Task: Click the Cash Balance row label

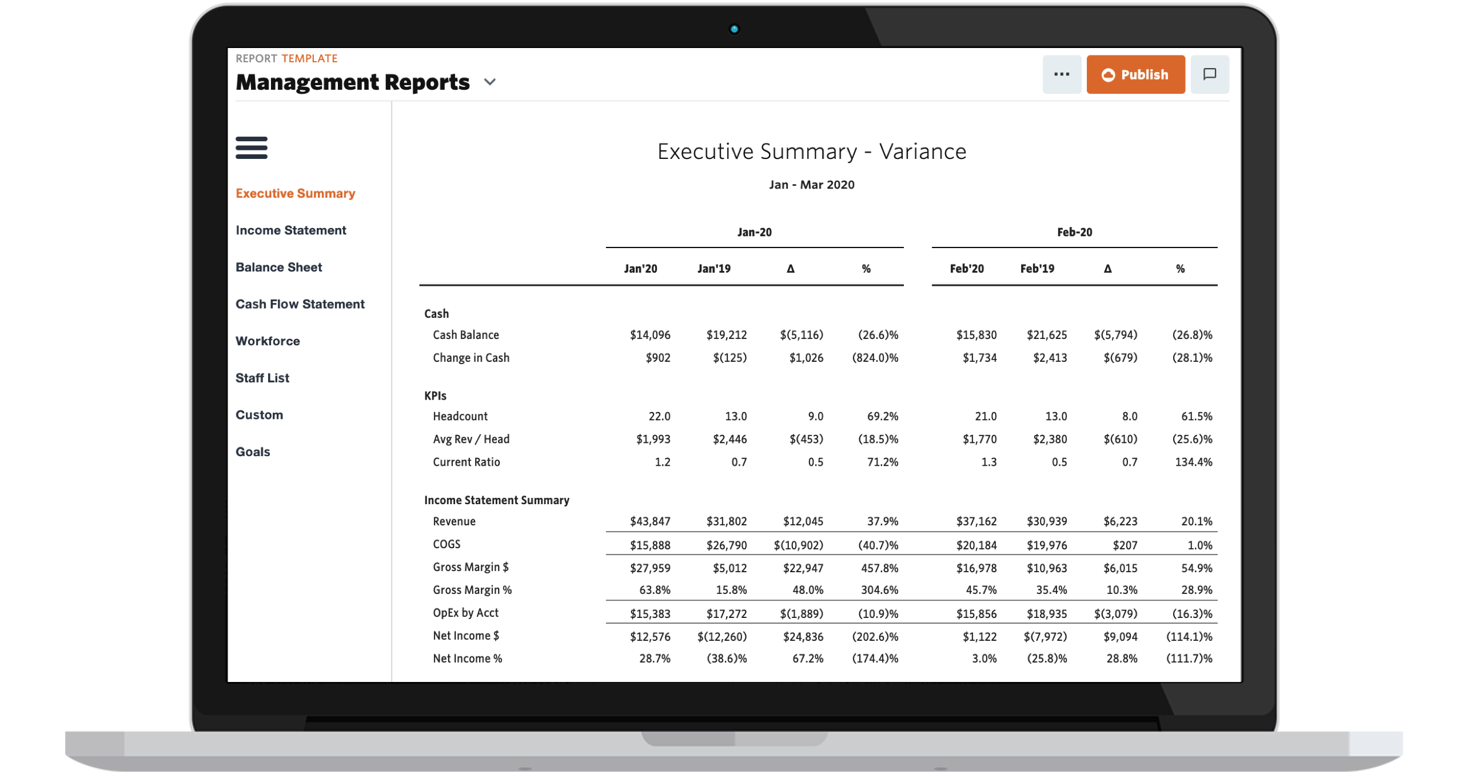Action: coord(465,335)
